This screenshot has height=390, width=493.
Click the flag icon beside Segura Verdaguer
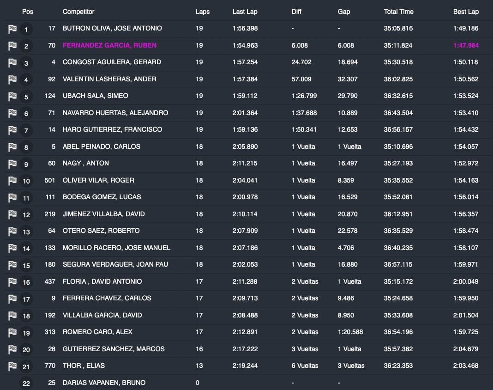12,265
